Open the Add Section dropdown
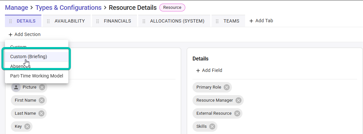This screenshot has height=134, width=363. 25,35
